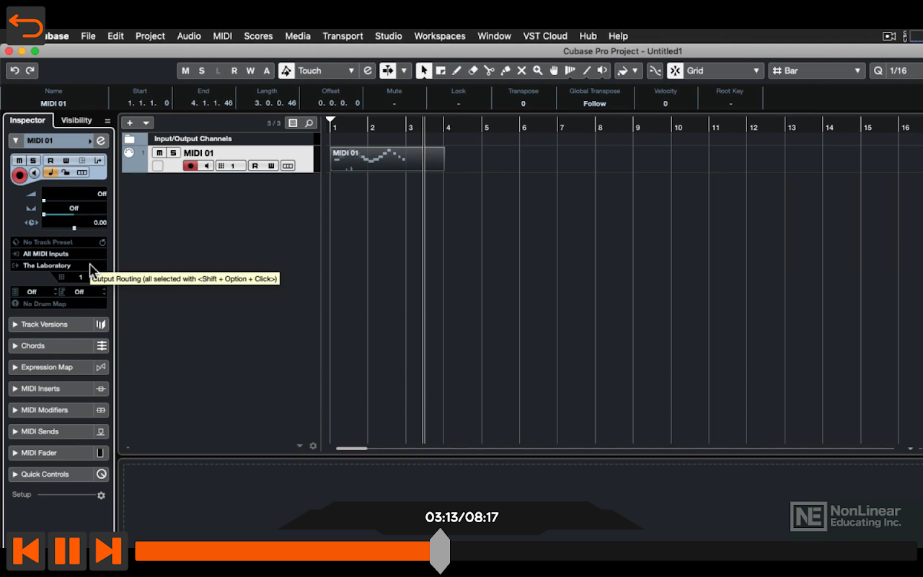
Task: Click the MIDI 01 track instrument icon
Action: click(129, 153)
